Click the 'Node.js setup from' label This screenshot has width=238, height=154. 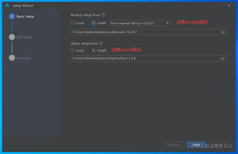(85, 15)
